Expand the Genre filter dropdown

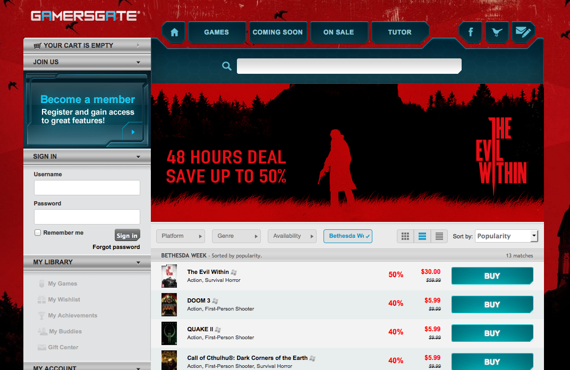[x=236, y=236]
